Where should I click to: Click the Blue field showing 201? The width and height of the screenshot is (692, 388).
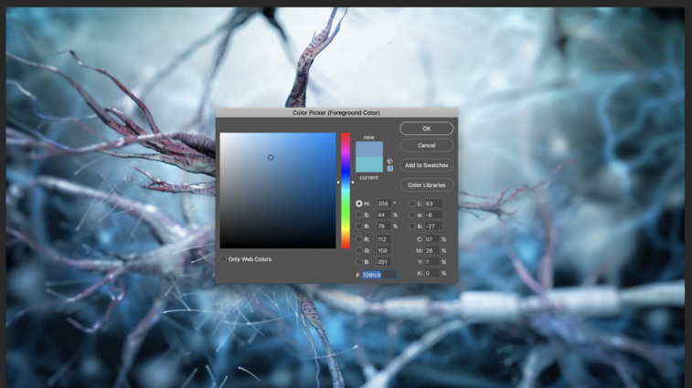pos(384,262)
